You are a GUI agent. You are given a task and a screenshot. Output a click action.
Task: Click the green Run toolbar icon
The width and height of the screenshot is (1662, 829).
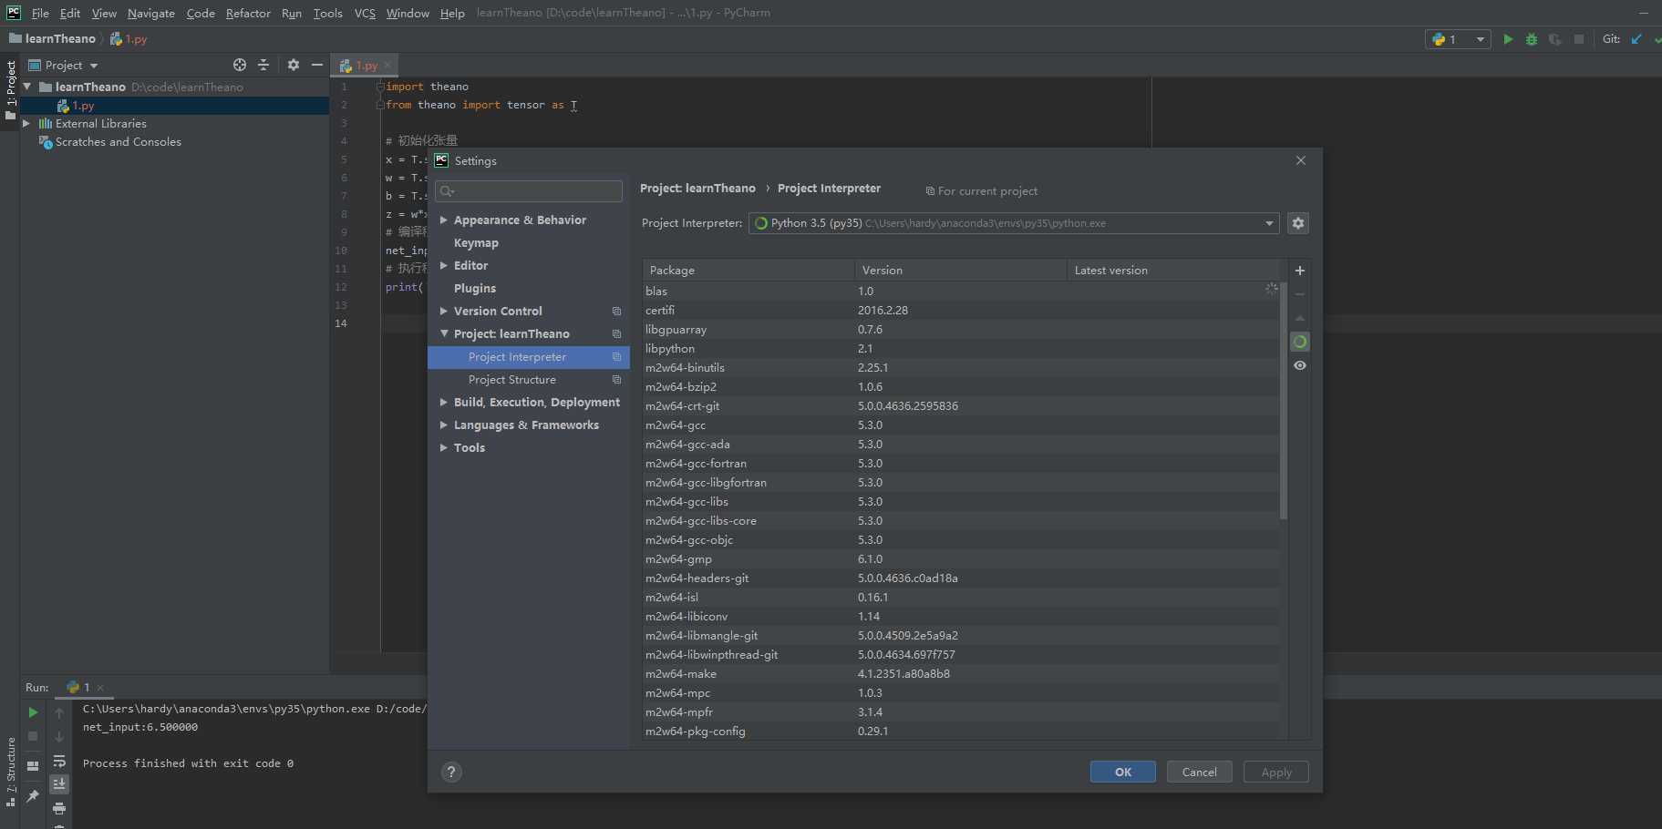1508,39
